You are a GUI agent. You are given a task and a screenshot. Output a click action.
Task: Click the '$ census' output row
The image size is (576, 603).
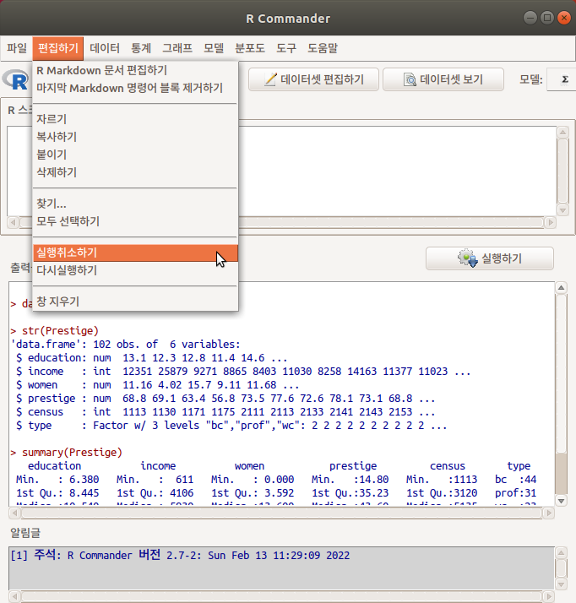[x=226, y=412]
